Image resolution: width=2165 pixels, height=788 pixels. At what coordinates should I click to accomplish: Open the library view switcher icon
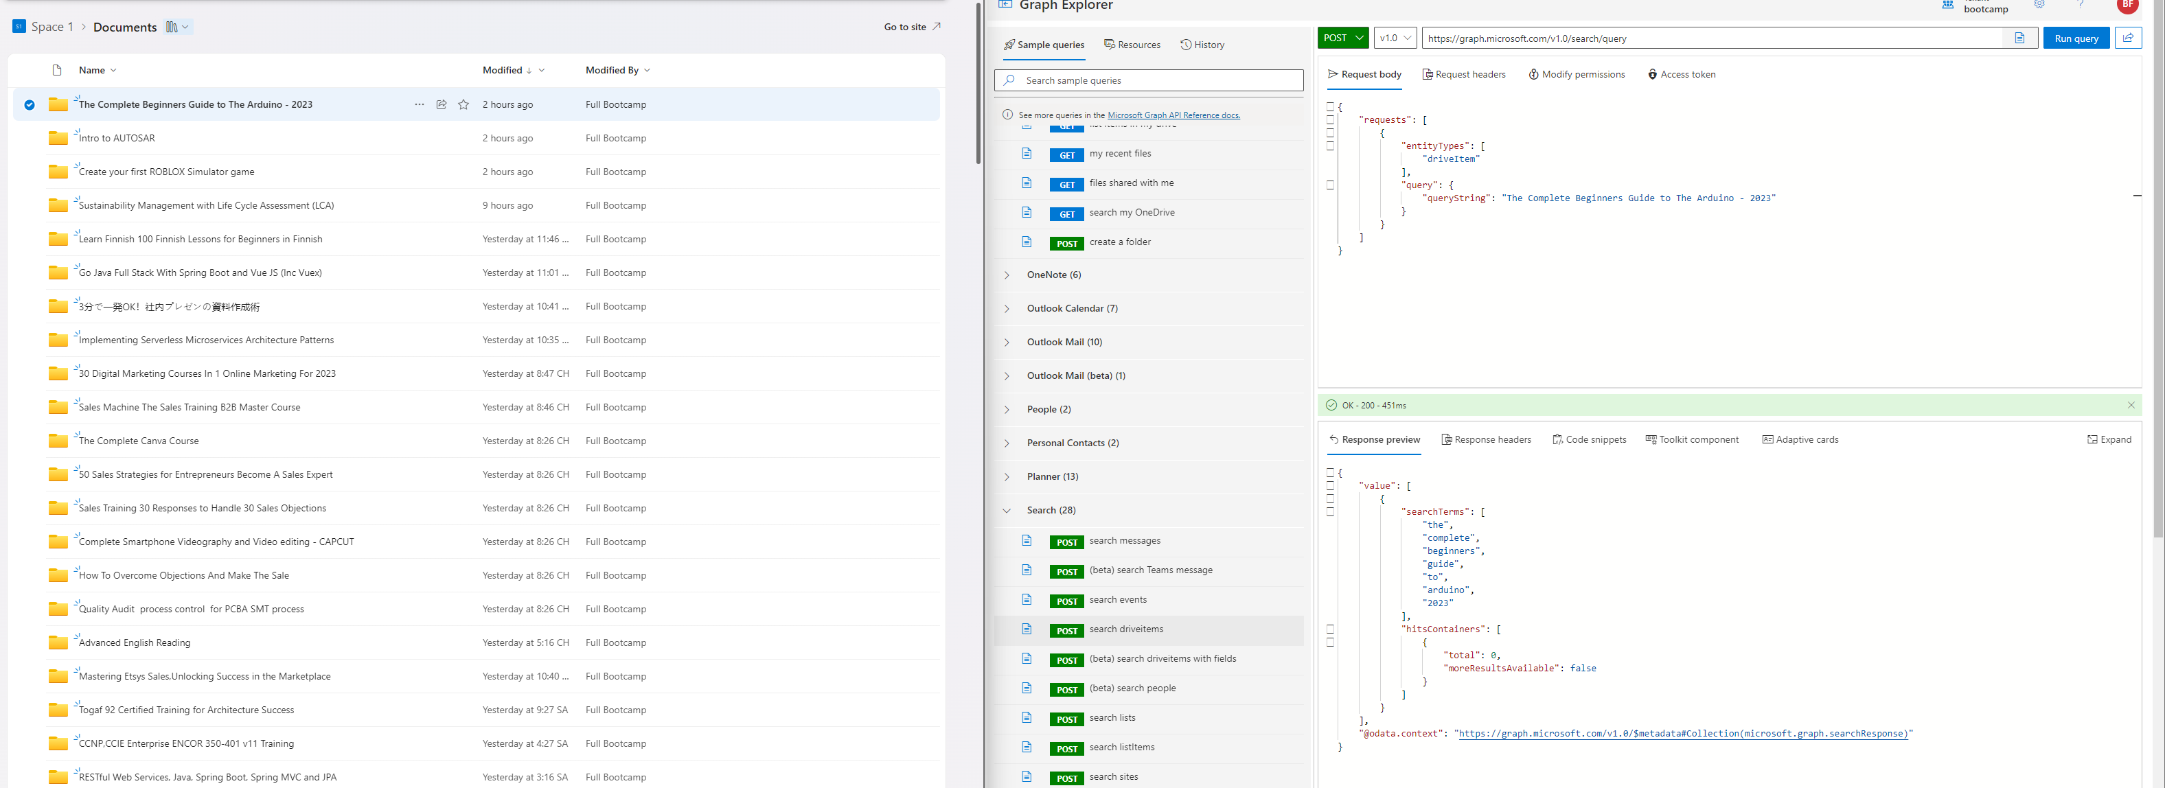click(176, 27)
